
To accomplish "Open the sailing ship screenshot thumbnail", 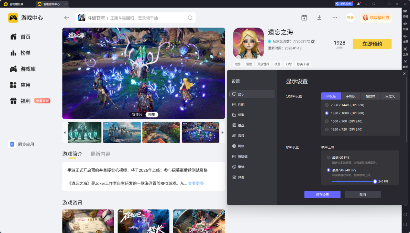I will [x=122, y=132].
